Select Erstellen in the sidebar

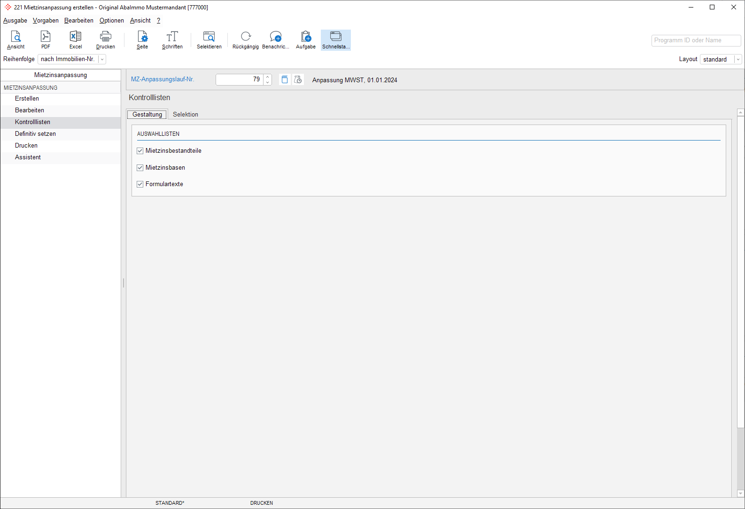tap(61, 99)
